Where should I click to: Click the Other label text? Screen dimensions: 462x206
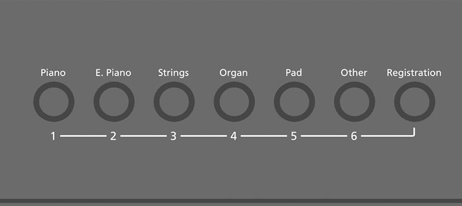[x=353, y=73]
